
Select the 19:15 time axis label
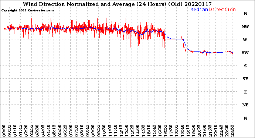[188, 131]
